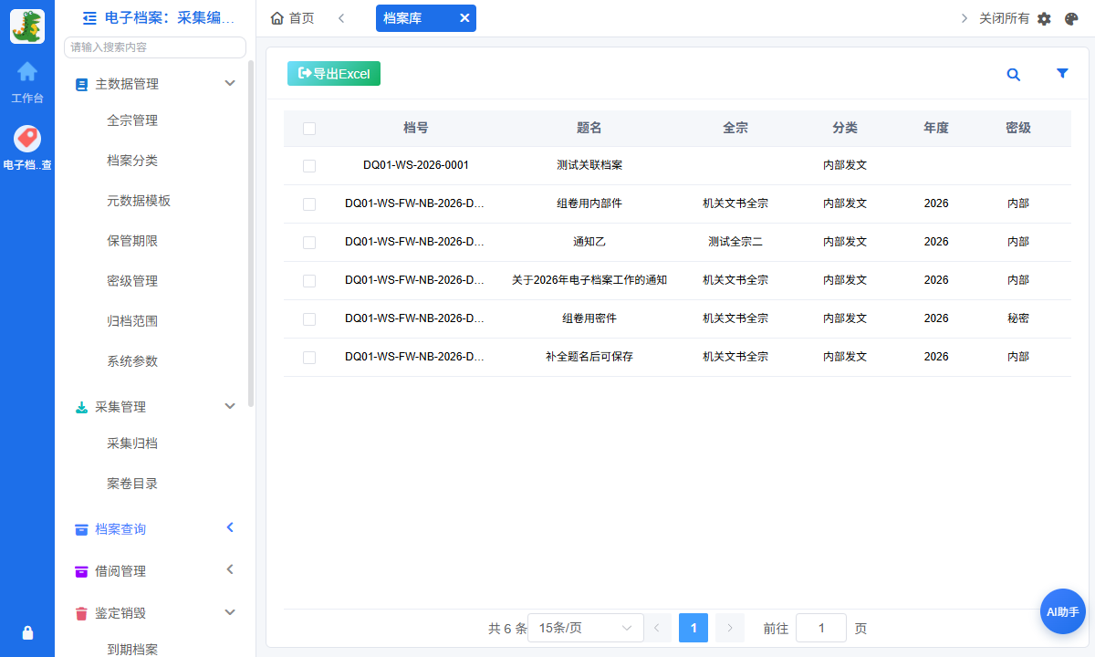Image resolution: width=1095 pixels, height=657 pixels.
Task: Click 关于2026年电子档案工作的通知 title
Action: [589, 281]
